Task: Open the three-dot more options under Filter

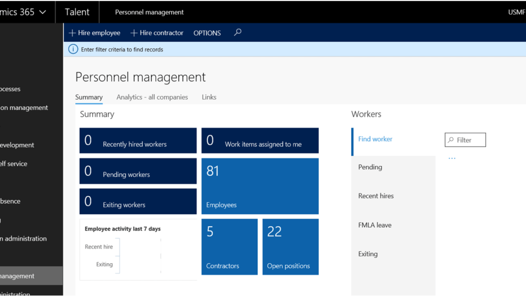Action: click(x=452, y=158)
